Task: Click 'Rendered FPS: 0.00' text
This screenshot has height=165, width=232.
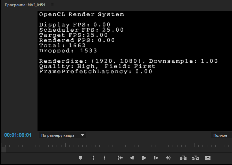Action: coord(77,40)
